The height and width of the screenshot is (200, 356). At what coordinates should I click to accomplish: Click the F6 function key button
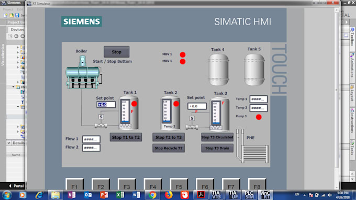(205, 184)
